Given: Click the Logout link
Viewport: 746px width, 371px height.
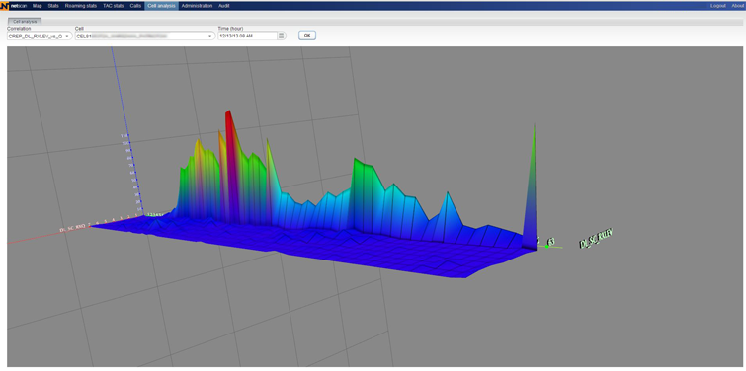Looking at the screenshot, I should point(718,6).
